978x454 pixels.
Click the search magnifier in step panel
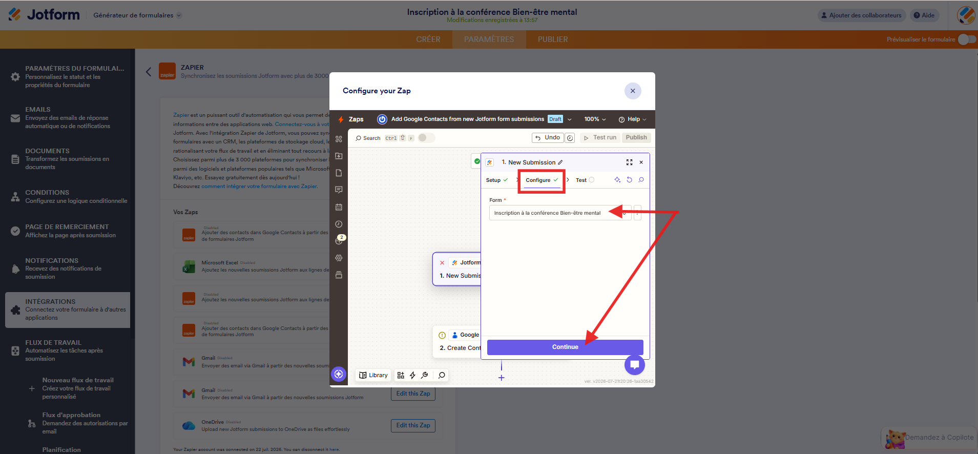coord(641,180)
